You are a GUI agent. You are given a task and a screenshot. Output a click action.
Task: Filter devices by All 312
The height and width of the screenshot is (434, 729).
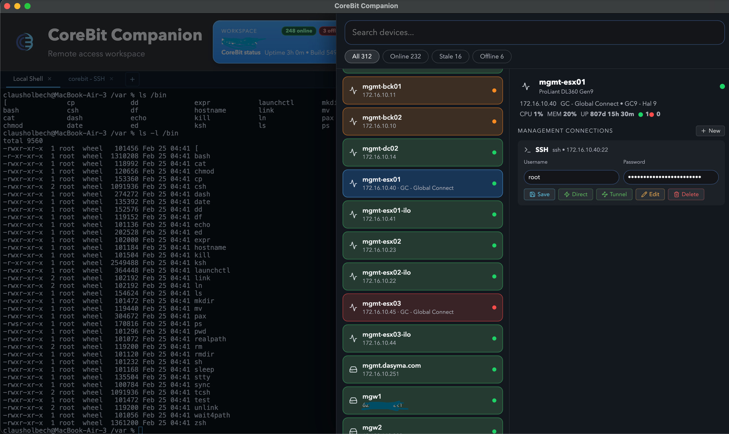click(362, 56)
